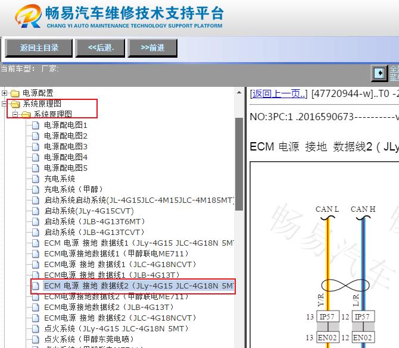Open 启动系统(JLy-4G15CVT) entry
The height and width of the screenshot is (348, 399).
pos(89,211)
